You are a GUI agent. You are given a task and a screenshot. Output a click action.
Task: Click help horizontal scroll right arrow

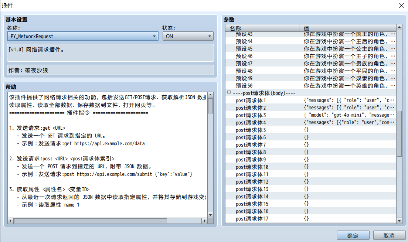click(204, 221)
